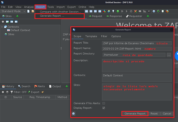Click the red X custom breakpoint icon
The height and width of the screenshot is (122, 178).
pyautogui.click(x=135, y=11)
